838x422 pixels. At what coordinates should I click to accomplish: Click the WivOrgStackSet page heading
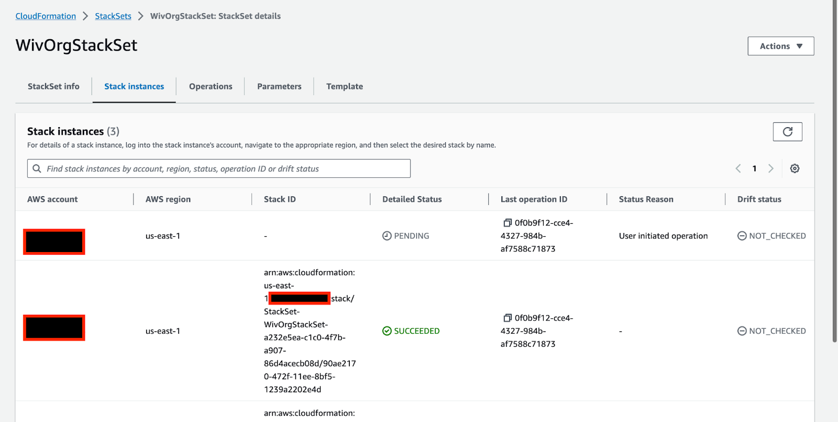(x=76, y=45)
